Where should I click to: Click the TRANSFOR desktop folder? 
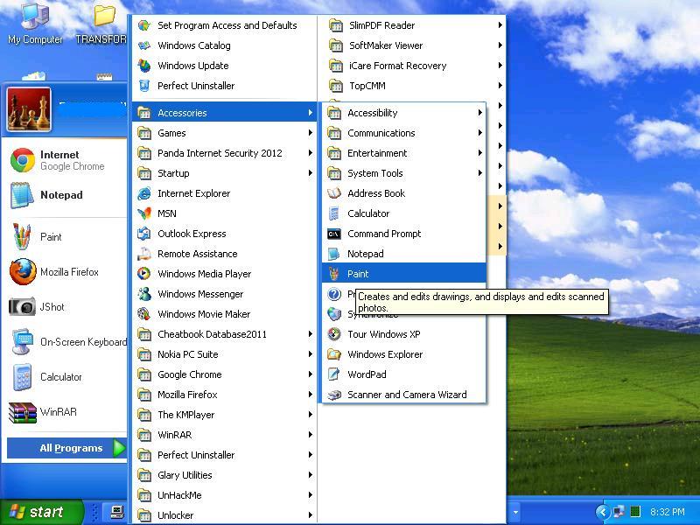click(103, 24)
